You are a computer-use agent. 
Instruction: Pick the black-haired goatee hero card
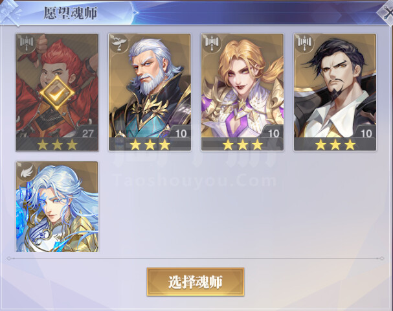click(x=335, y=92)
